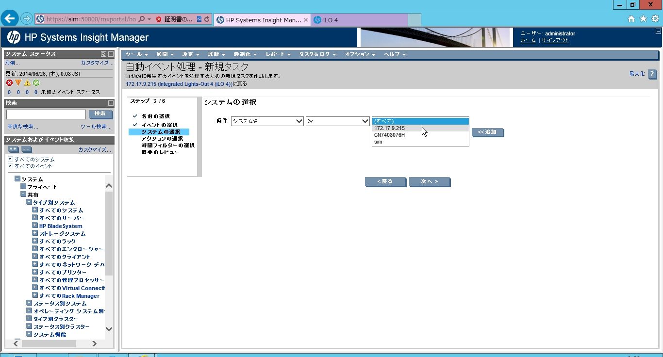Collapse all collections with the -- button
This screenshot has height=357, width=663.
pos(26,149)
